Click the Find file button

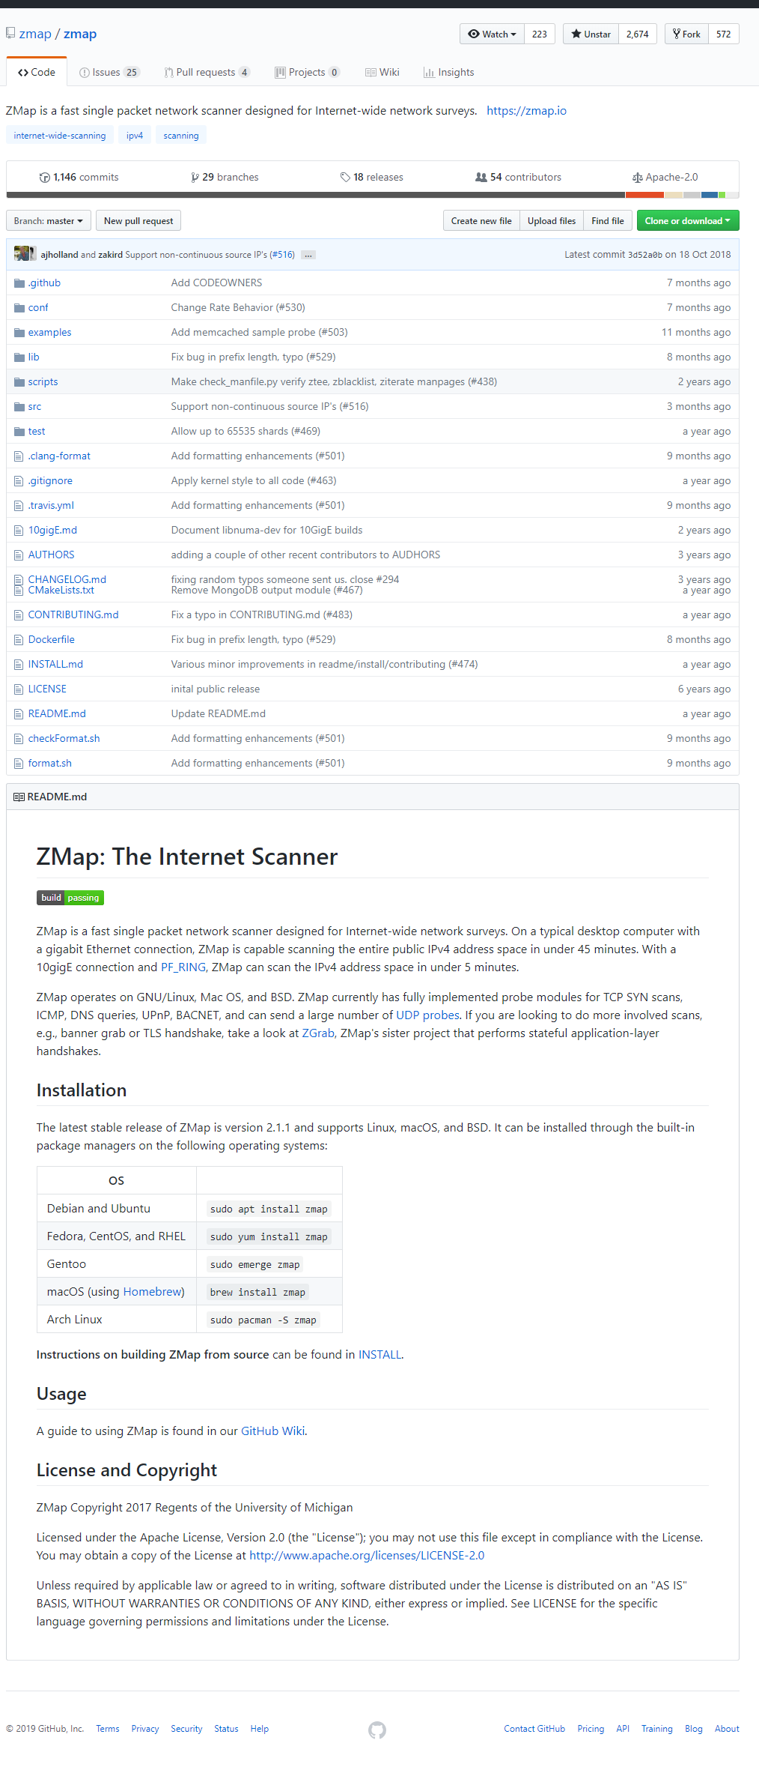(x=607, y=221)
